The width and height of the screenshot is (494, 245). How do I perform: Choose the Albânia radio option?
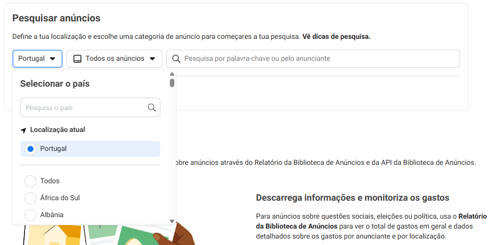[x=30, y=215]
